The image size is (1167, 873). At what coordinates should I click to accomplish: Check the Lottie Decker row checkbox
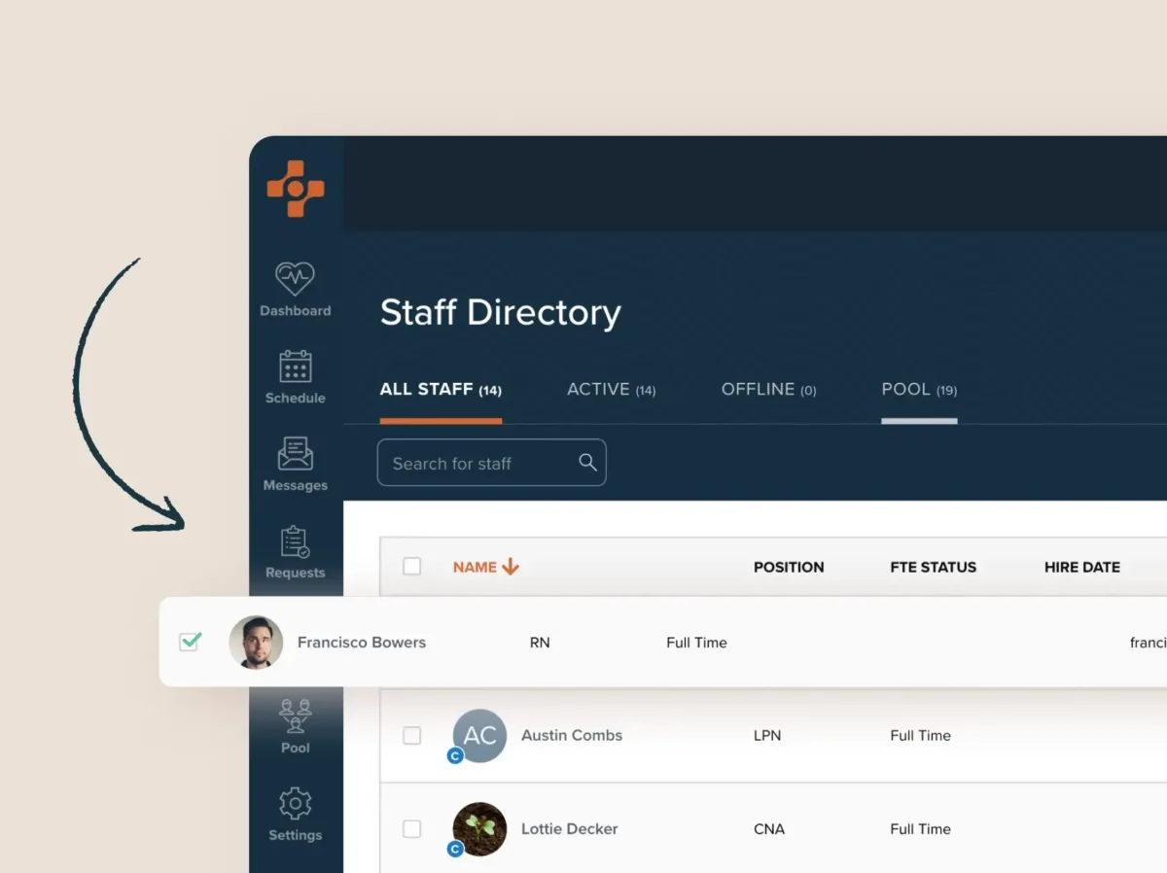point(412,829)
